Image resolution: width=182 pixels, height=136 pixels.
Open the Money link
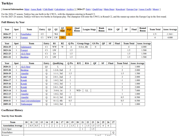[x=156, y=9]
